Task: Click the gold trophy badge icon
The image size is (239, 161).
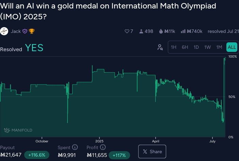Action: 32,31
